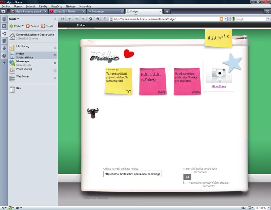Open the History clock panel icon
Viewport: 271px width, 210px height.
(x=4, y=55)
